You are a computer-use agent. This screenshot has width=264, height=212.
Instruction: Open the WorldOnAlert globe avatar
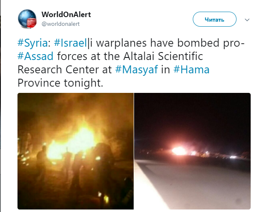(27, 19)
